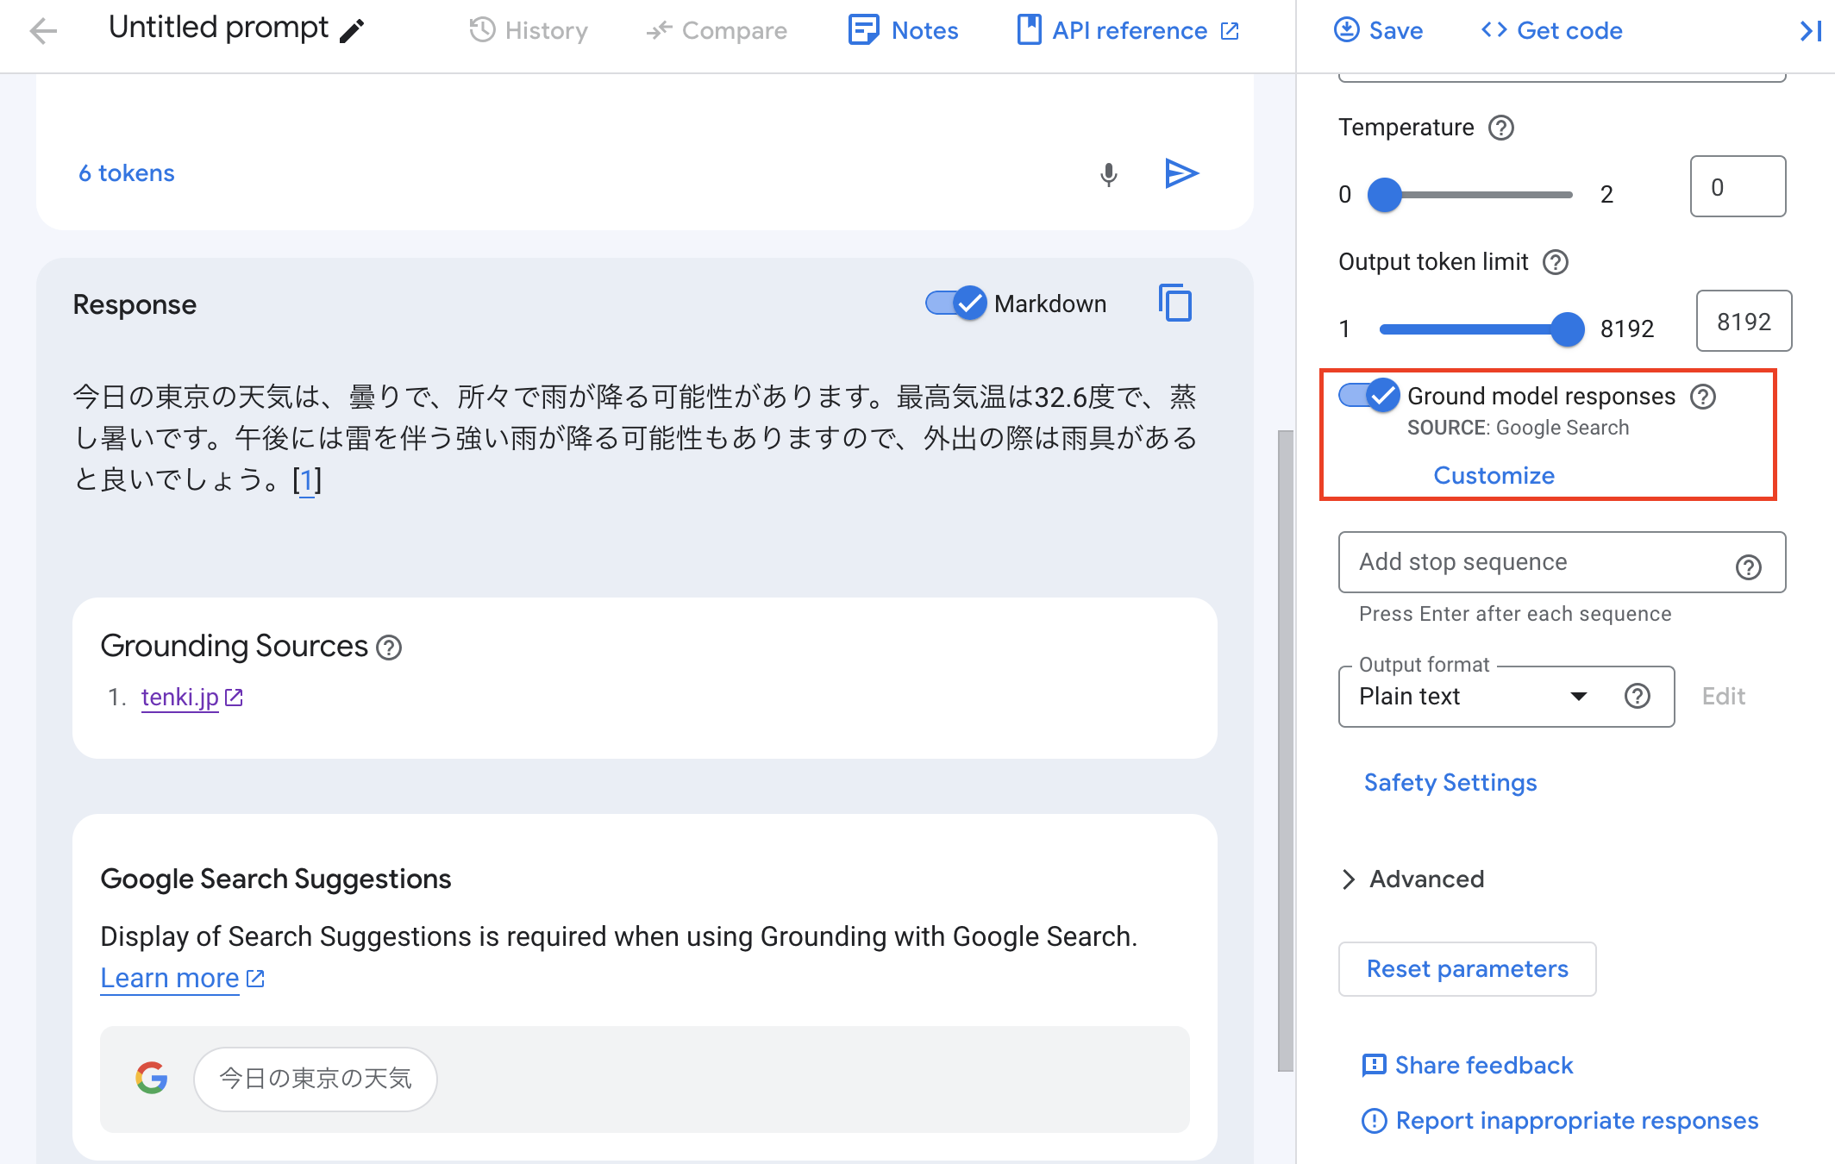The width and height of the screenshot is (1835, 1164).
Task: Expand the Advanced section
Action: (x=1414, y=879)
